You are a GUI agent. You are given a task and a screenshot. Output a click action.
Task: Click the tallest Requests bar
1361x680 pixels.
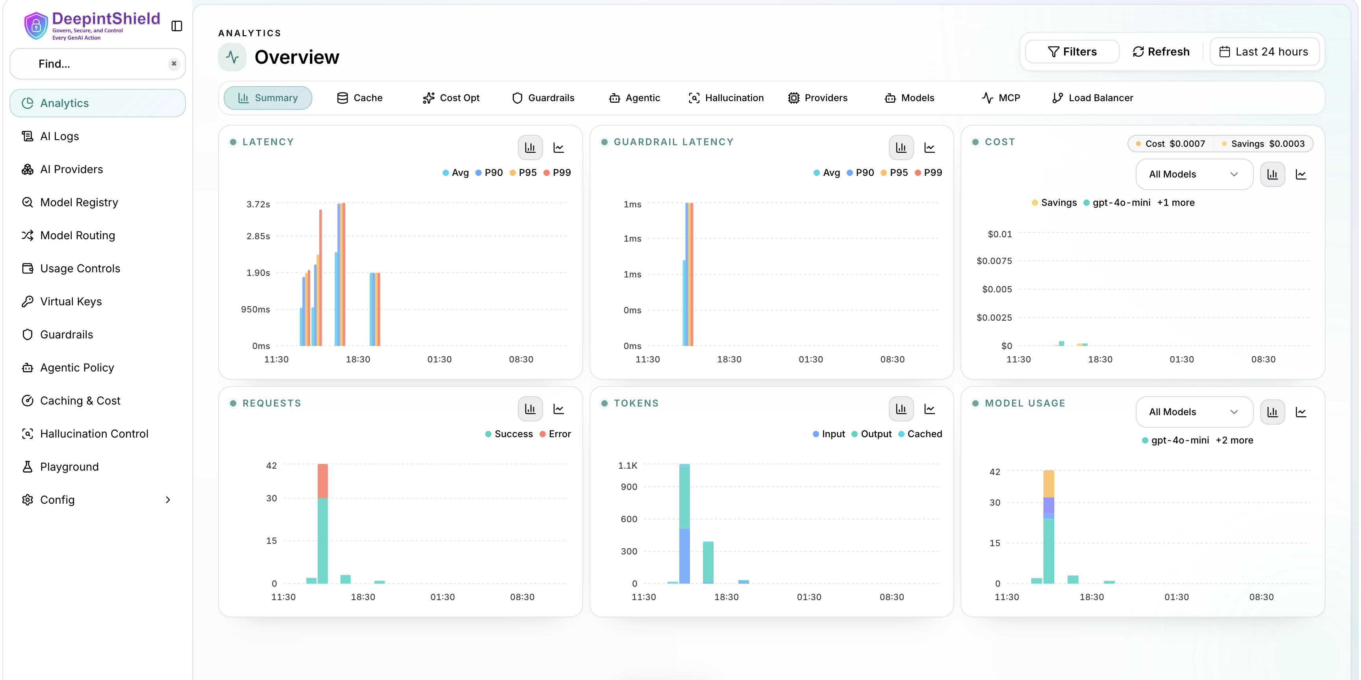click(x=322, y=524)
